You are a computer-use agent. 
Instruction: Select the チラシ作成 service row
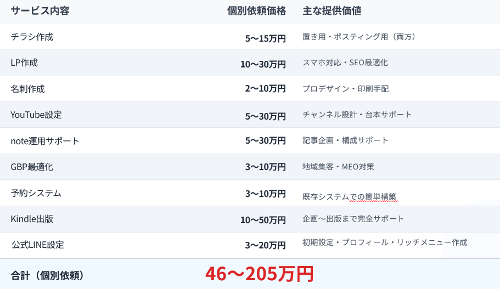coord(32,37)
